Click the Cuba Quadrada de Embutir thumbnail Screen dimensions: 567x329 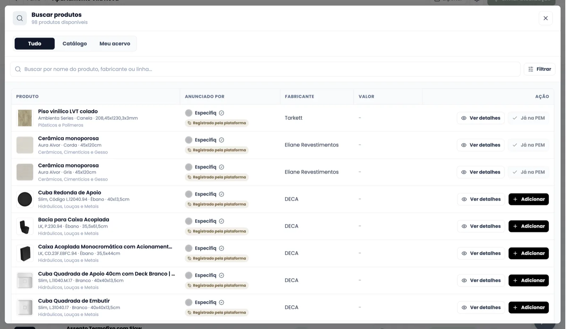[25, 307]
